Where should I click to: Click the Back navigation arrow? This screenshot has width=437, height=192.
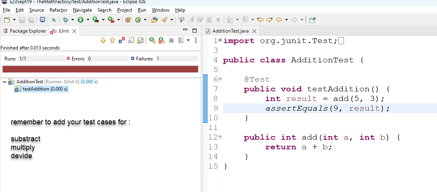click(279, 20)
